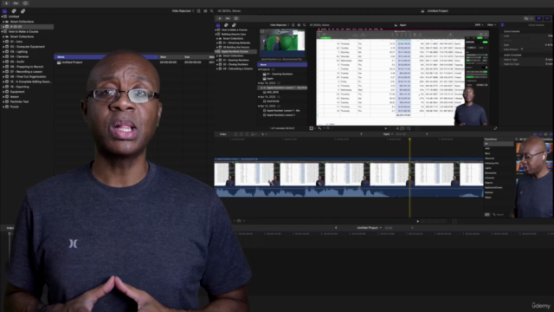Click the Libraries icon in the inner browser
The width and height of the screenshot is (554, 312).
218,25
